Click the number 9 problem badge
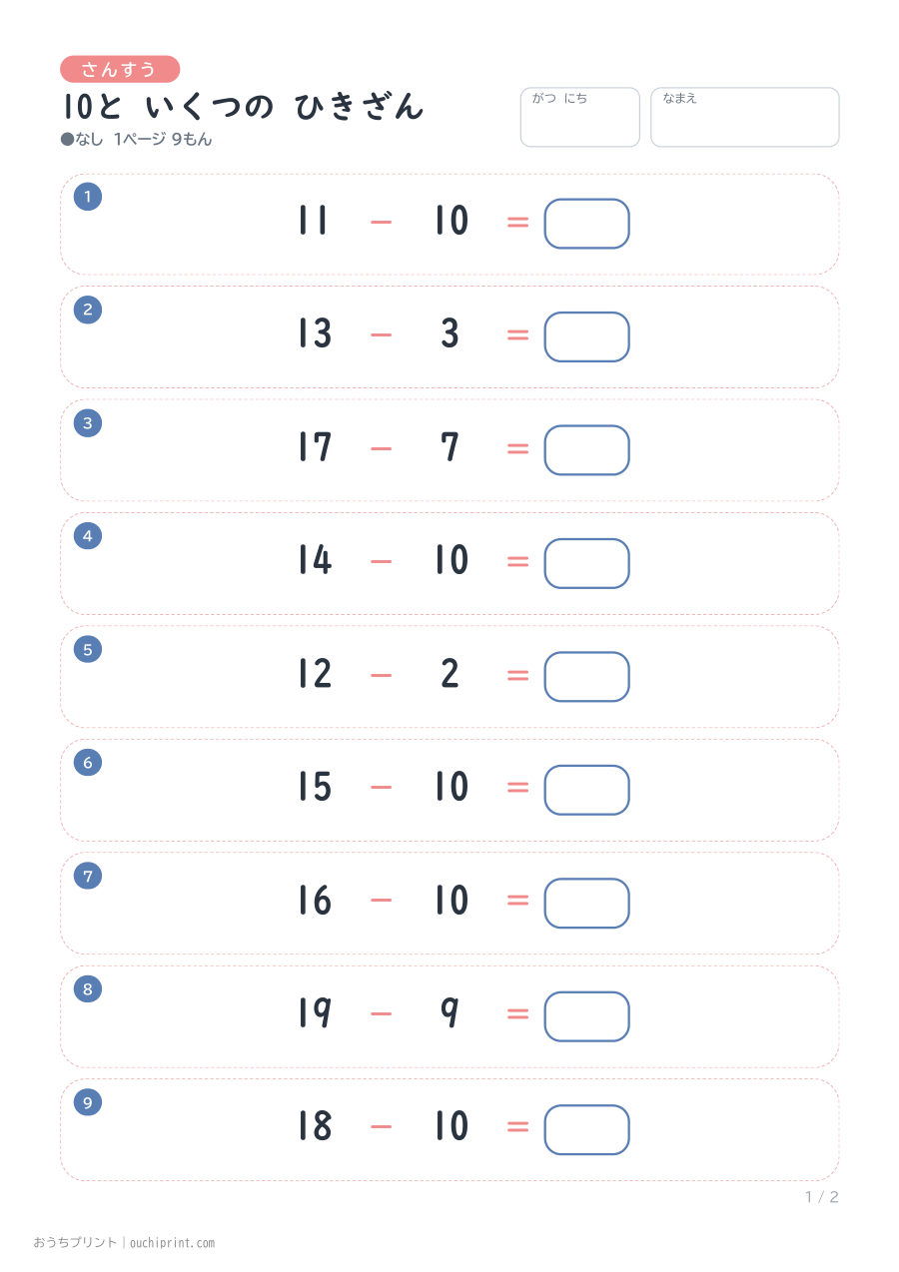 pos(88,1102)
